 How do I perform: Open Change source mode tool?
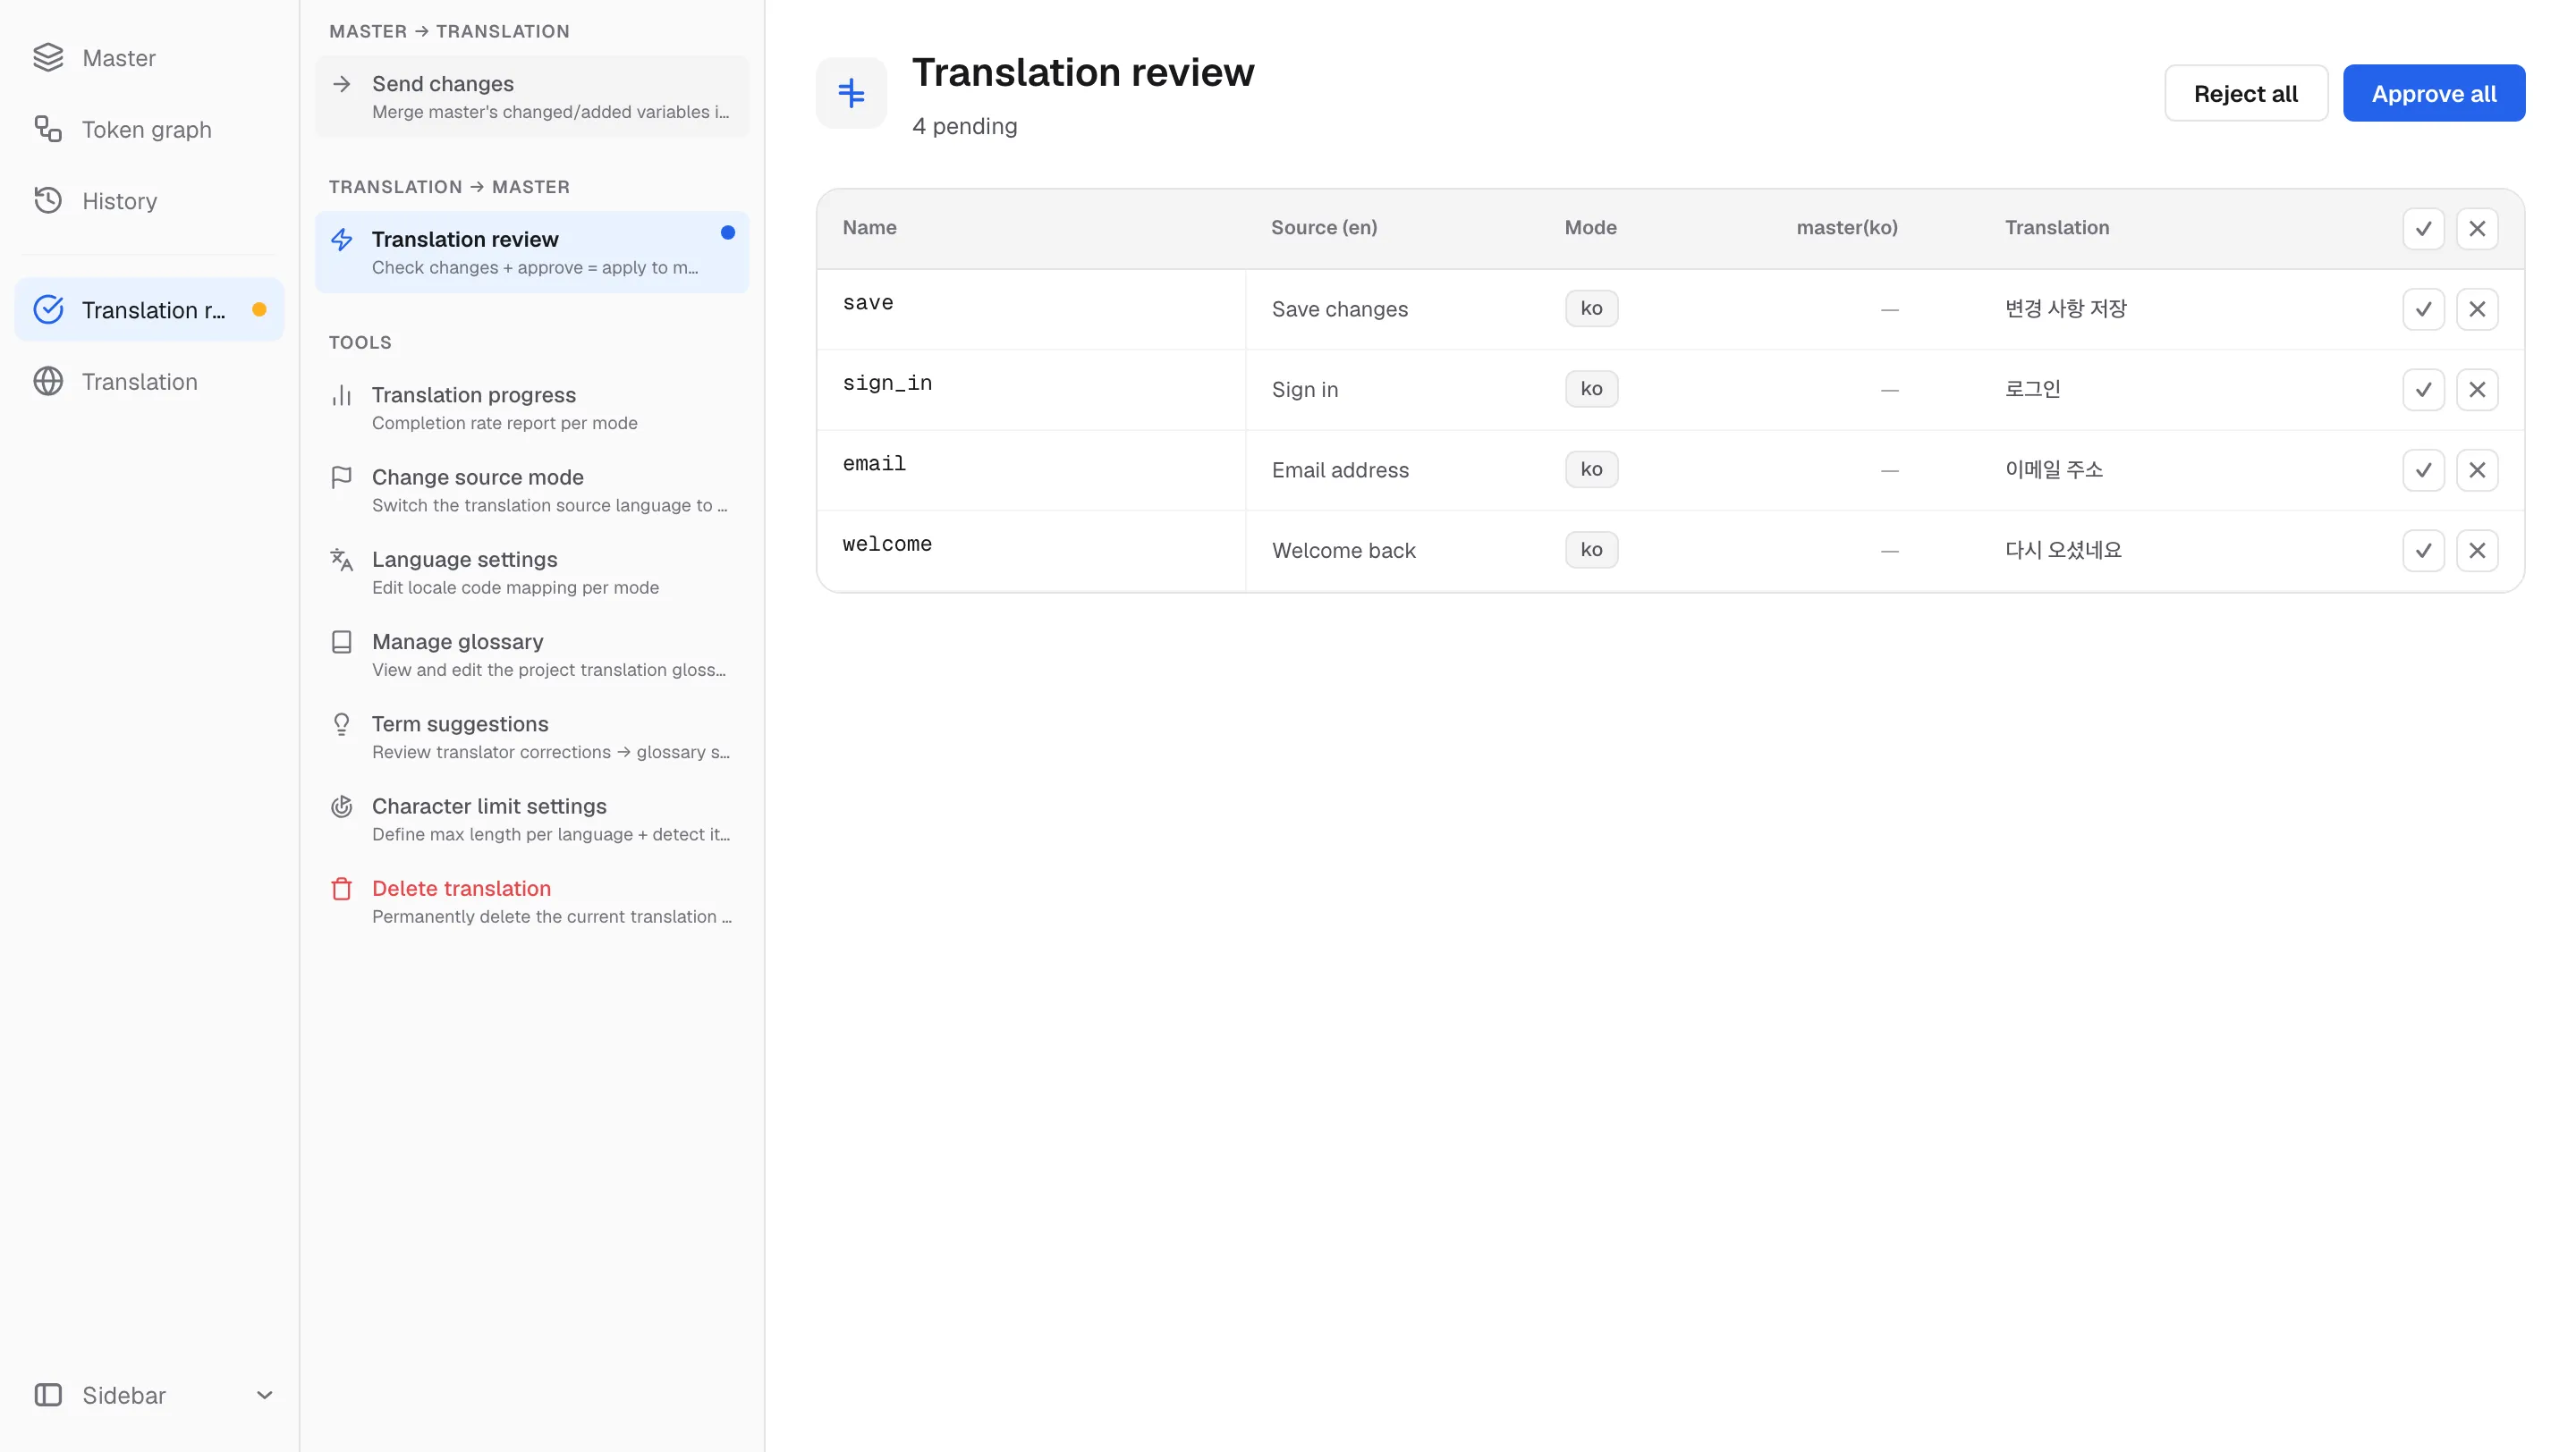click(532, 491)
